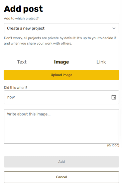Screen dimensions: 123x188
Task: Cancel the Add post dialog
Action: pos(61,177)
